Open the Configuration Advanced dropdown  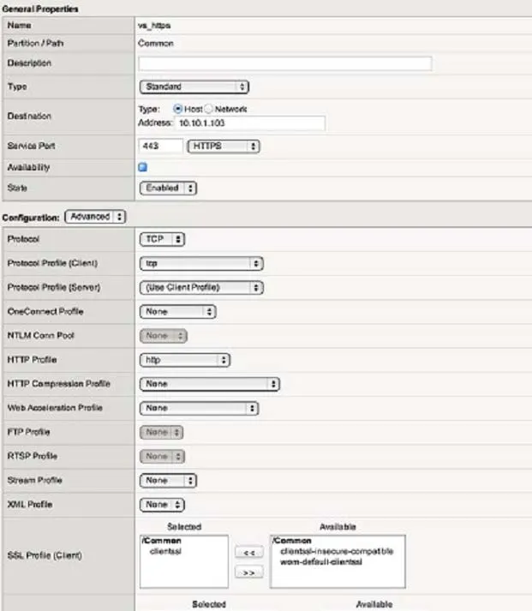(x=95, y=217)
